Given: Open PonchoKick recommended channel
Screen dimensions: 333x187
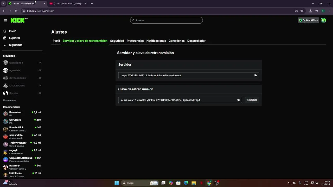Looking at the screenshot, I should pyautogui.click(x=22, y=129).
